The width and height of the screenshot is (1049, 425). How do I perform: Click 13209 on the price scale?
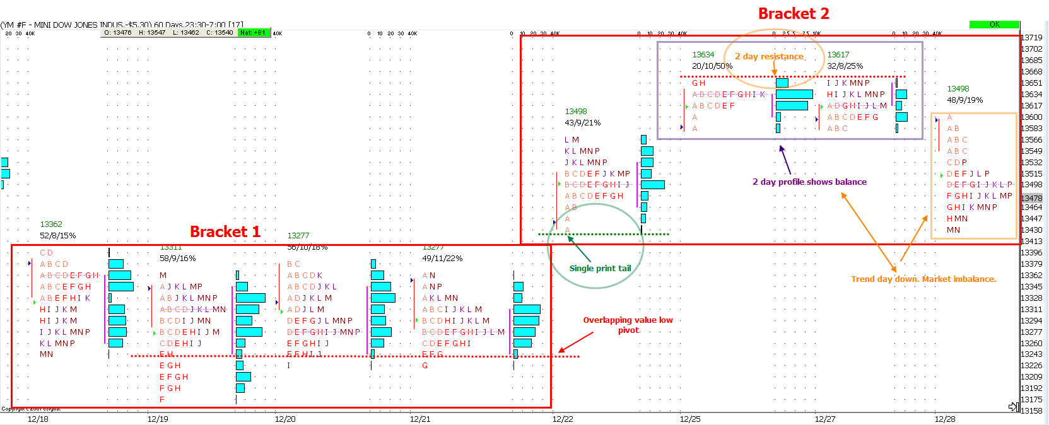tap(1032, 377)
